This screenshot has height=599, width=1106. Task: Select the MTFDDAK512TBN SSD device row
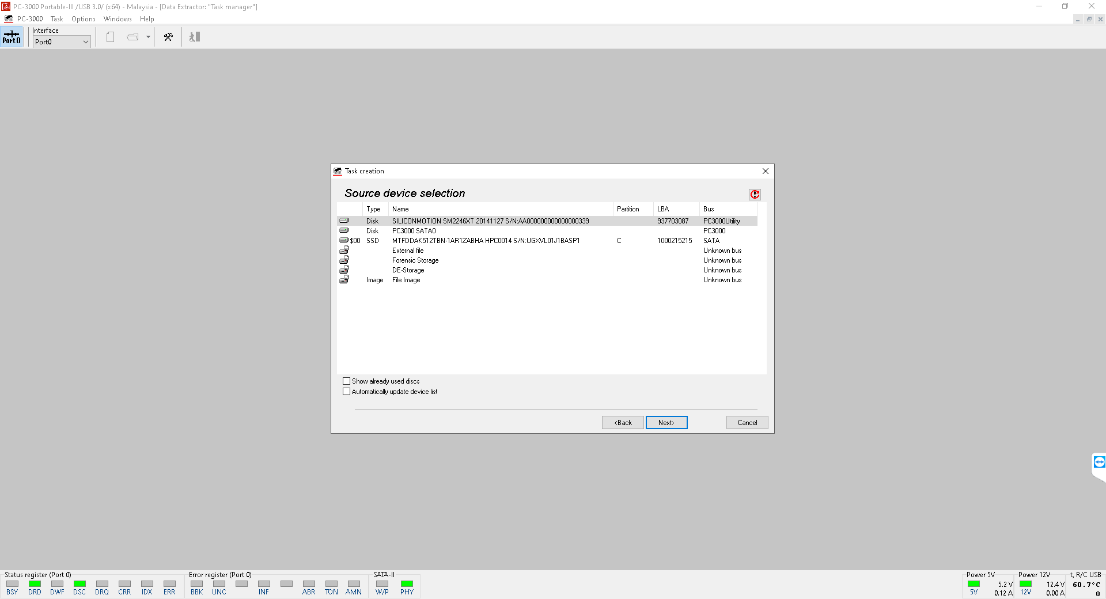[x=486, y=241]
